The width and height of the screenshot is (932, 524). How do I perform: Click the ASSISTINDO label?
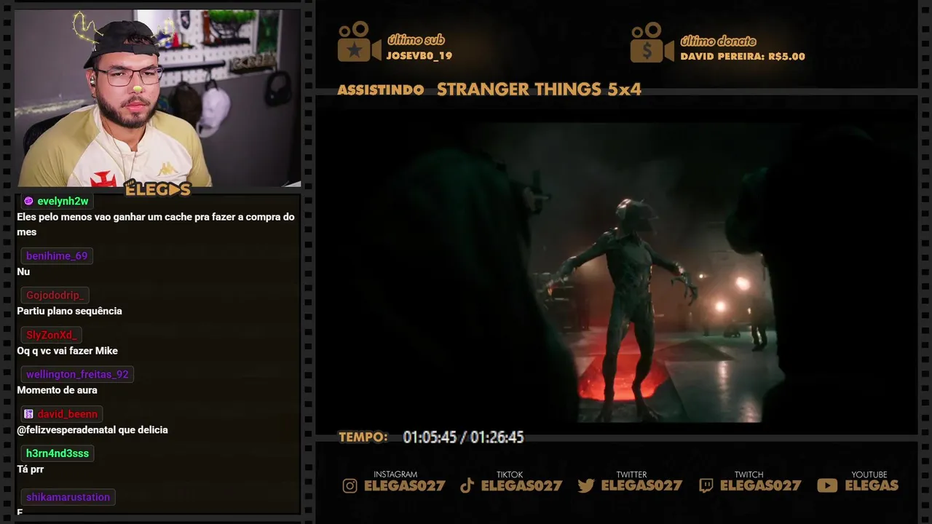click(x=381, y=90)
